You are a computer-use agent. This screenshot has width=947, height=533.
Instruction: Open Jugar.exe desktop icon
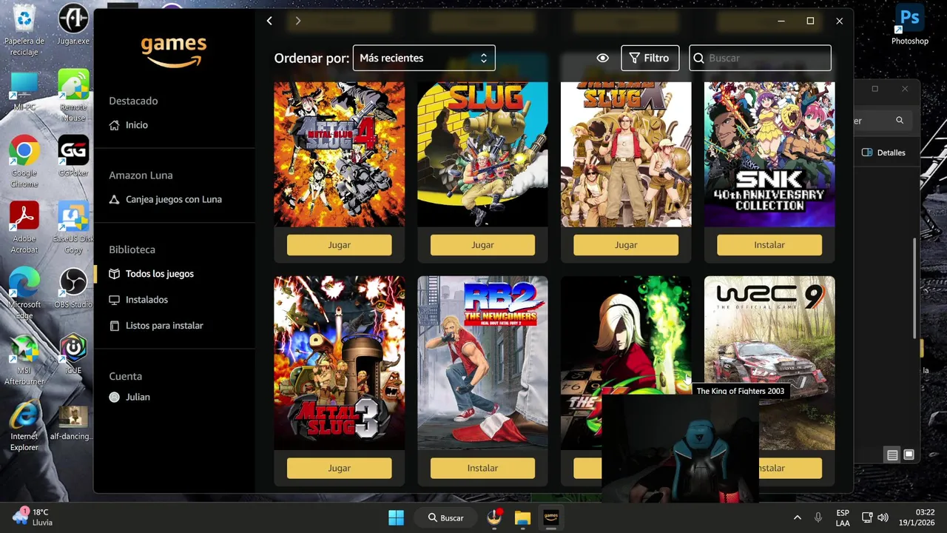point(73,25)
